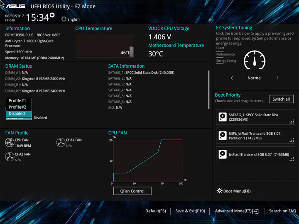299x224 pixels.
Task: Switch tuning profile with the right chevron
Action: [x=277, y=78]
